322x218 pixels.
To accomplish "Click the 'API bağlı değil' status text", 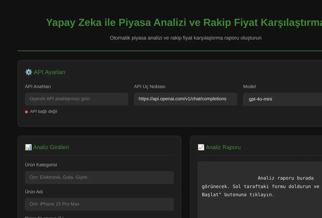I will [x=43, y=111].
